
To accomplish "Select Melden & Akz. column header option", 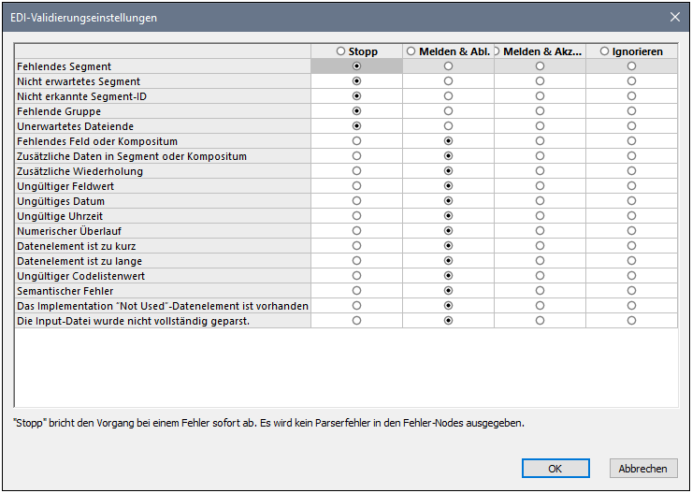I will (x=497, y=51).
